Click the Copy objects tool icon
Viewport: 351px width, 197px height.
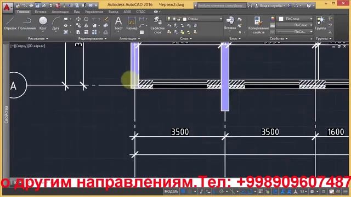coord(78,26)
